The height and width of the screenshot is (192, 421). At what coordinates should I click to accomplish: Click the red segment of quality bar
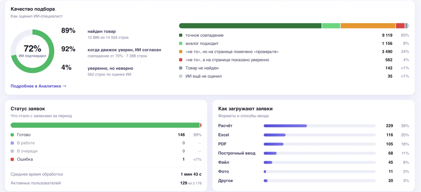[x=400, y=26]
